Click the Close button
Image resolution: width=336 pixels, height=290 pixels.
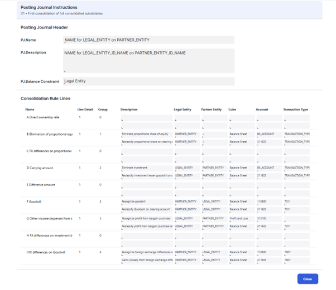pos(308,279)
